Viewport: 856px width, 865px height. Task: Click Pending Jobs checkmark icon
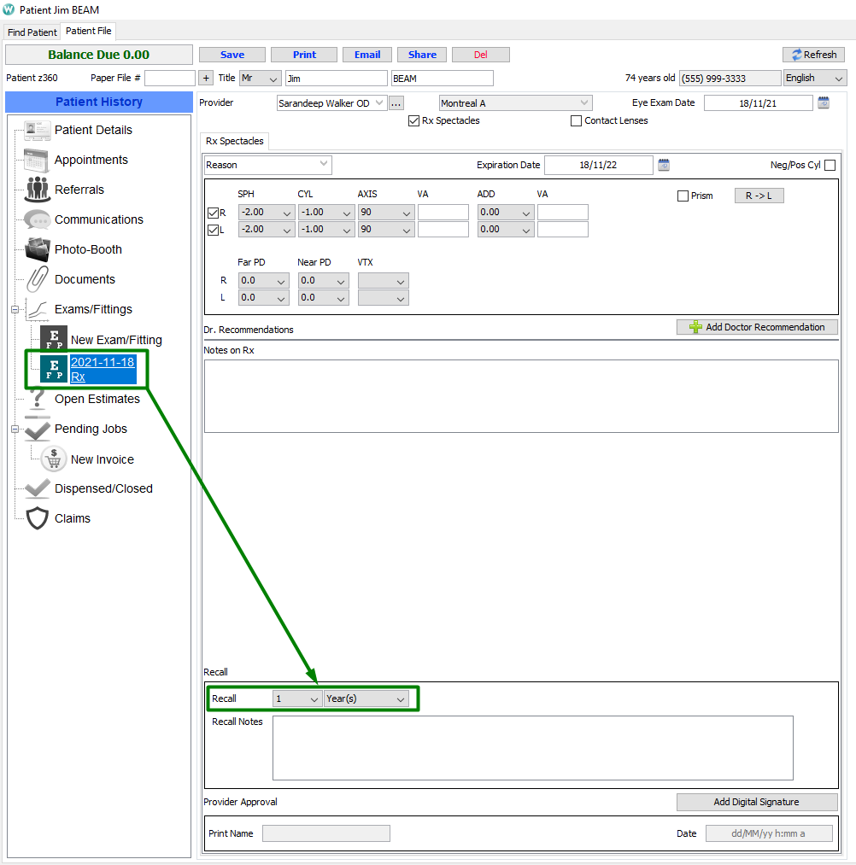tap(38, 430)
